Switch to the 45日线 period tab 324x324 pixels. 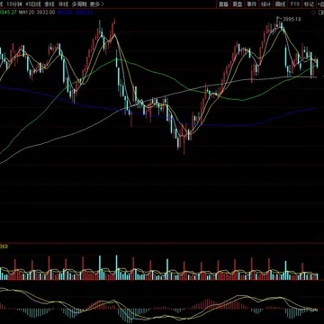coord(33,4)
